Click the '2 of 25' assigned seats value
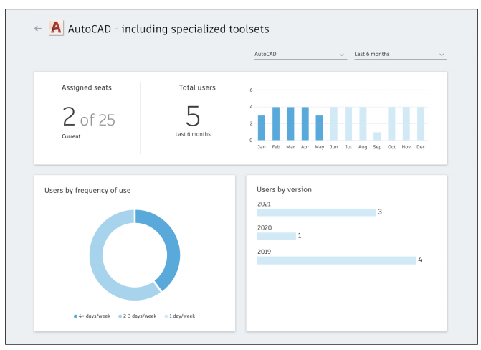Image resolution: width=481 pixels, height=350 pixels. (89, 117)
